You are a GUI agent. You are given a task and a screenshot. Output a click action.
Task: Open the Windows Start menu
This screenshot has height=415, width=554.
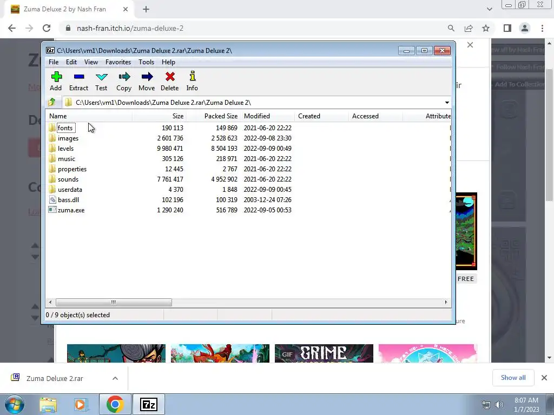click(14, 404)
